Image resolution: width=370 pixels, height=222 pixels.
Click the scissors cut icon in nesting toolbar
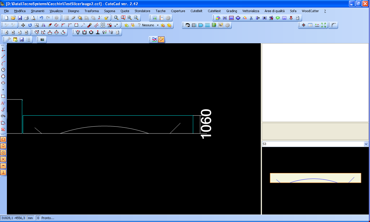pyautogui.click(x=251, y=18)
